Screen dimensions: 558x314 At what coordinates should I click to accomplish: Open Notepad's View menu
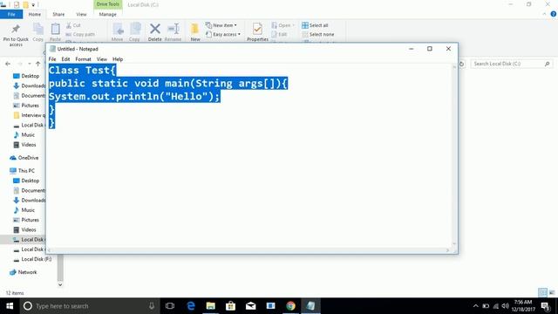coord(102,59)
